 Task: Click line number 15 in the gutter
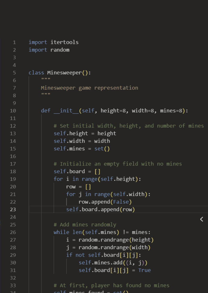13,149
